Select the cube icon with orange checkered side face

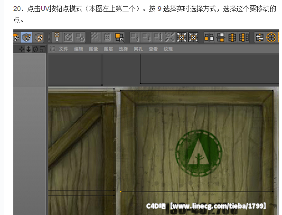click(39, 37)
